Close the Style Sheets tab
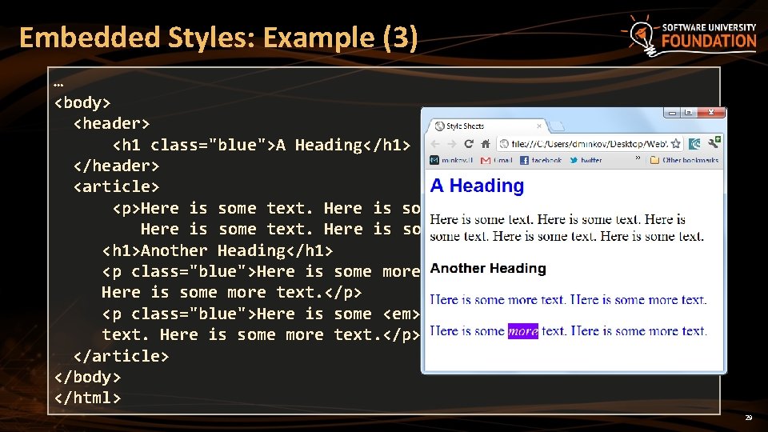768x432 pixels. point(539,126)
